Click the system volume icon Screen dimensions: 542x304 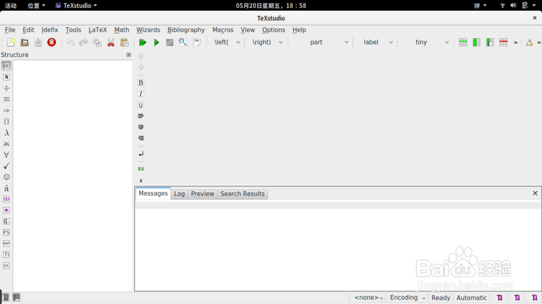click(513, 5)
